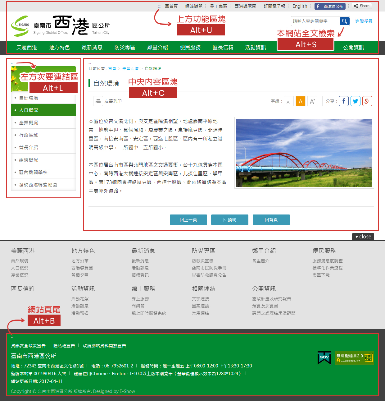Select the orange medium font size A
This screenshot has width=385, height=401.
click(301, 101)
